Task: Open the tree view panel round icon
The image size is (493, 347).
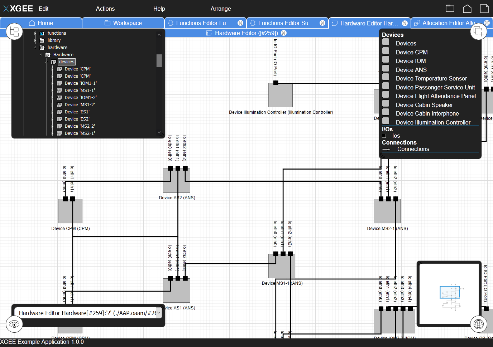Action: 14,31
